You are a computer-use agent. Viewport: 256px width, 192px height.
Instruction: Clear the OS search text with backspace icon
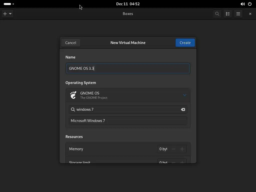(x=183, y=109)
